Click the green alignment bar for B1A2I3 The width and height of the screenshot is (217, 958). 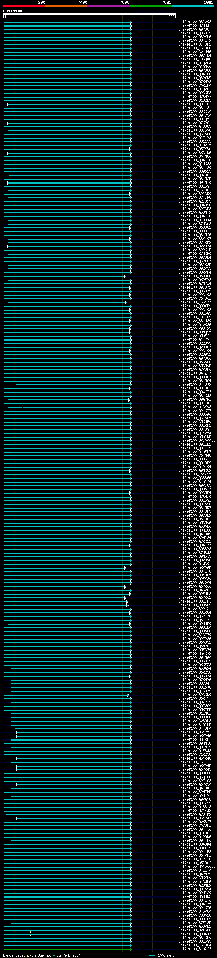tap(67, 949)
